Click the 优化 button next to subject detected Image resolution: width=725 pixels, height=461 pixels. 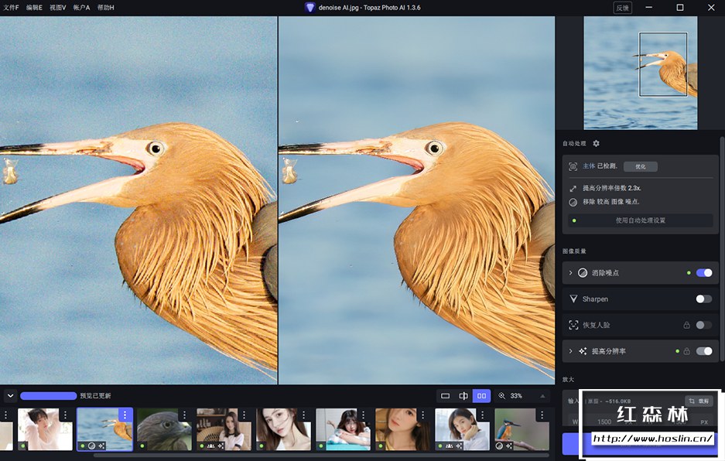point(640,166)
